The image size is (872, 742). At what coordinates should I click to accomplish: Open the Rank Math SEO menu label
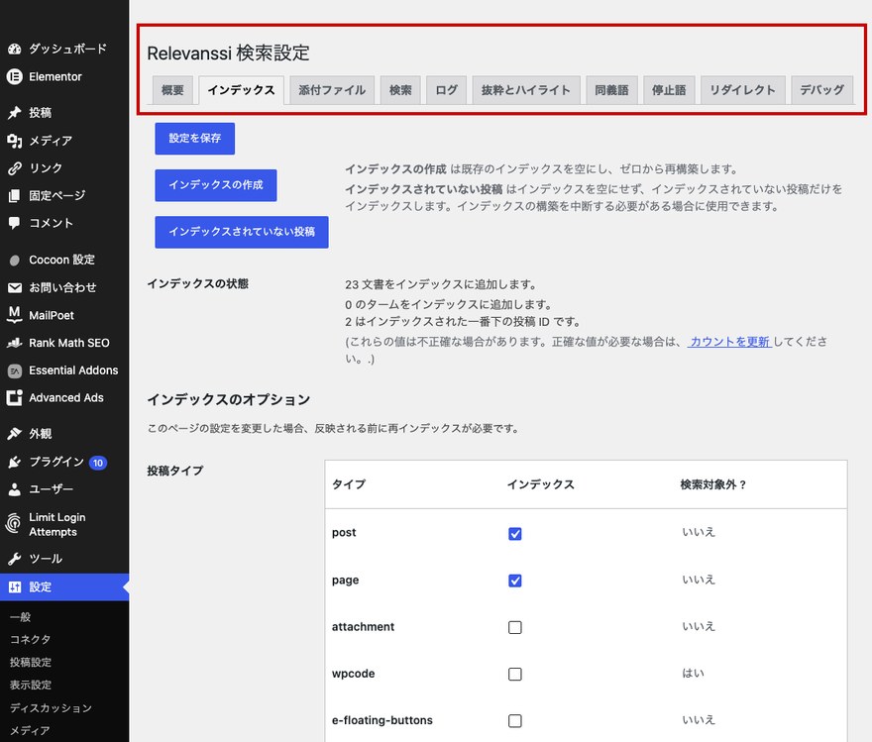coord(69,343)
